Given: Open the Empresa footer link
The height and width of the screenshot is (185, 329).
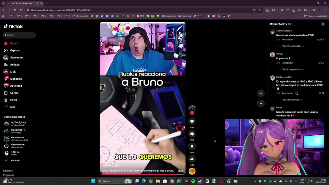Looking at the screenshot, I should click(x=8, y=171).
